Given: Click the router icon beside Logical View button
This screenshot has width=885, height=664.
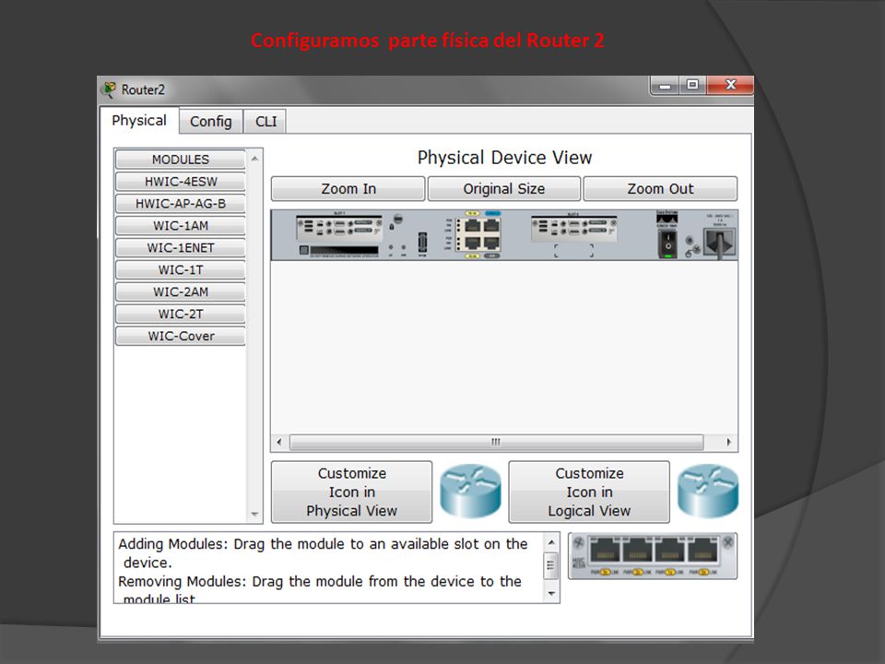Looking at the screenshot, I should (708, 492).
